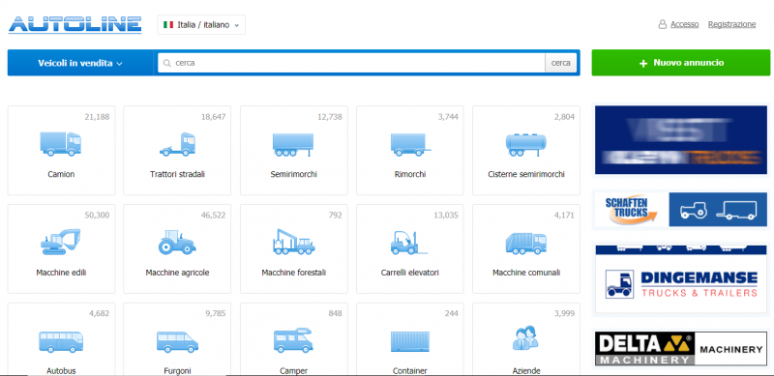Screen dimensions: 774x376
Task: Open the Delta Machinery banner ad
Action: point(681,349)
